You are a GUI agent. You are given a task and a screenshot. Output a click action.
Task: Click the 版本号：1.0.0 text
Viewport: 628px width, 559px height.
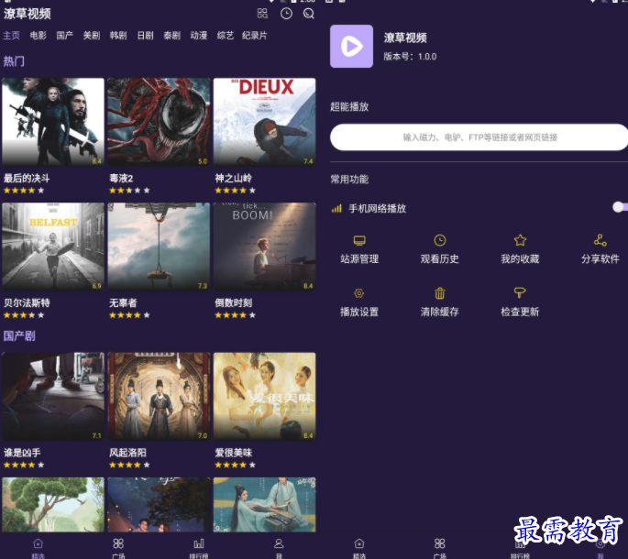point(410,57)
